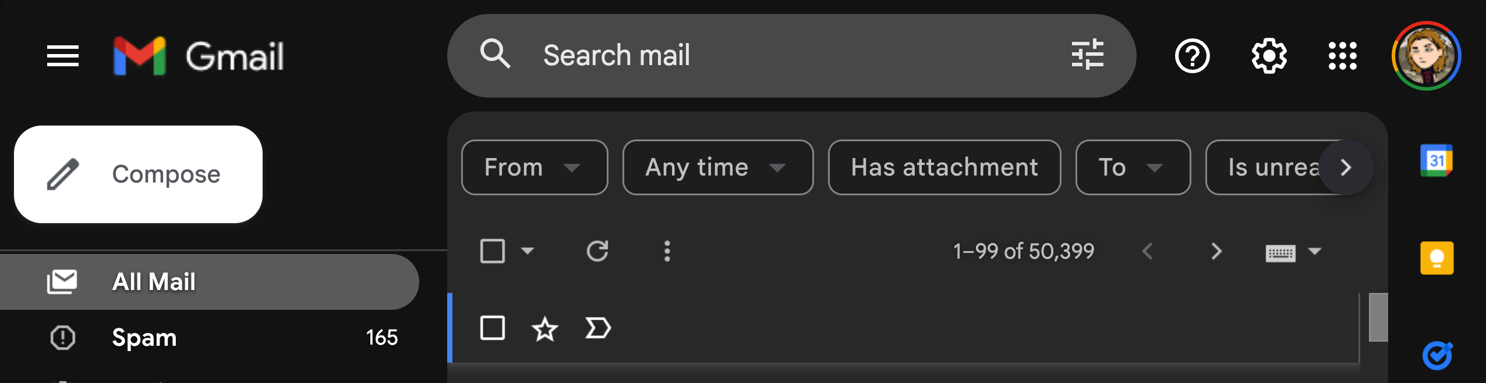The width and height of the screenshot is (1486, 383).
Task: Open search options filter icon
Action: click(1087, 55)
